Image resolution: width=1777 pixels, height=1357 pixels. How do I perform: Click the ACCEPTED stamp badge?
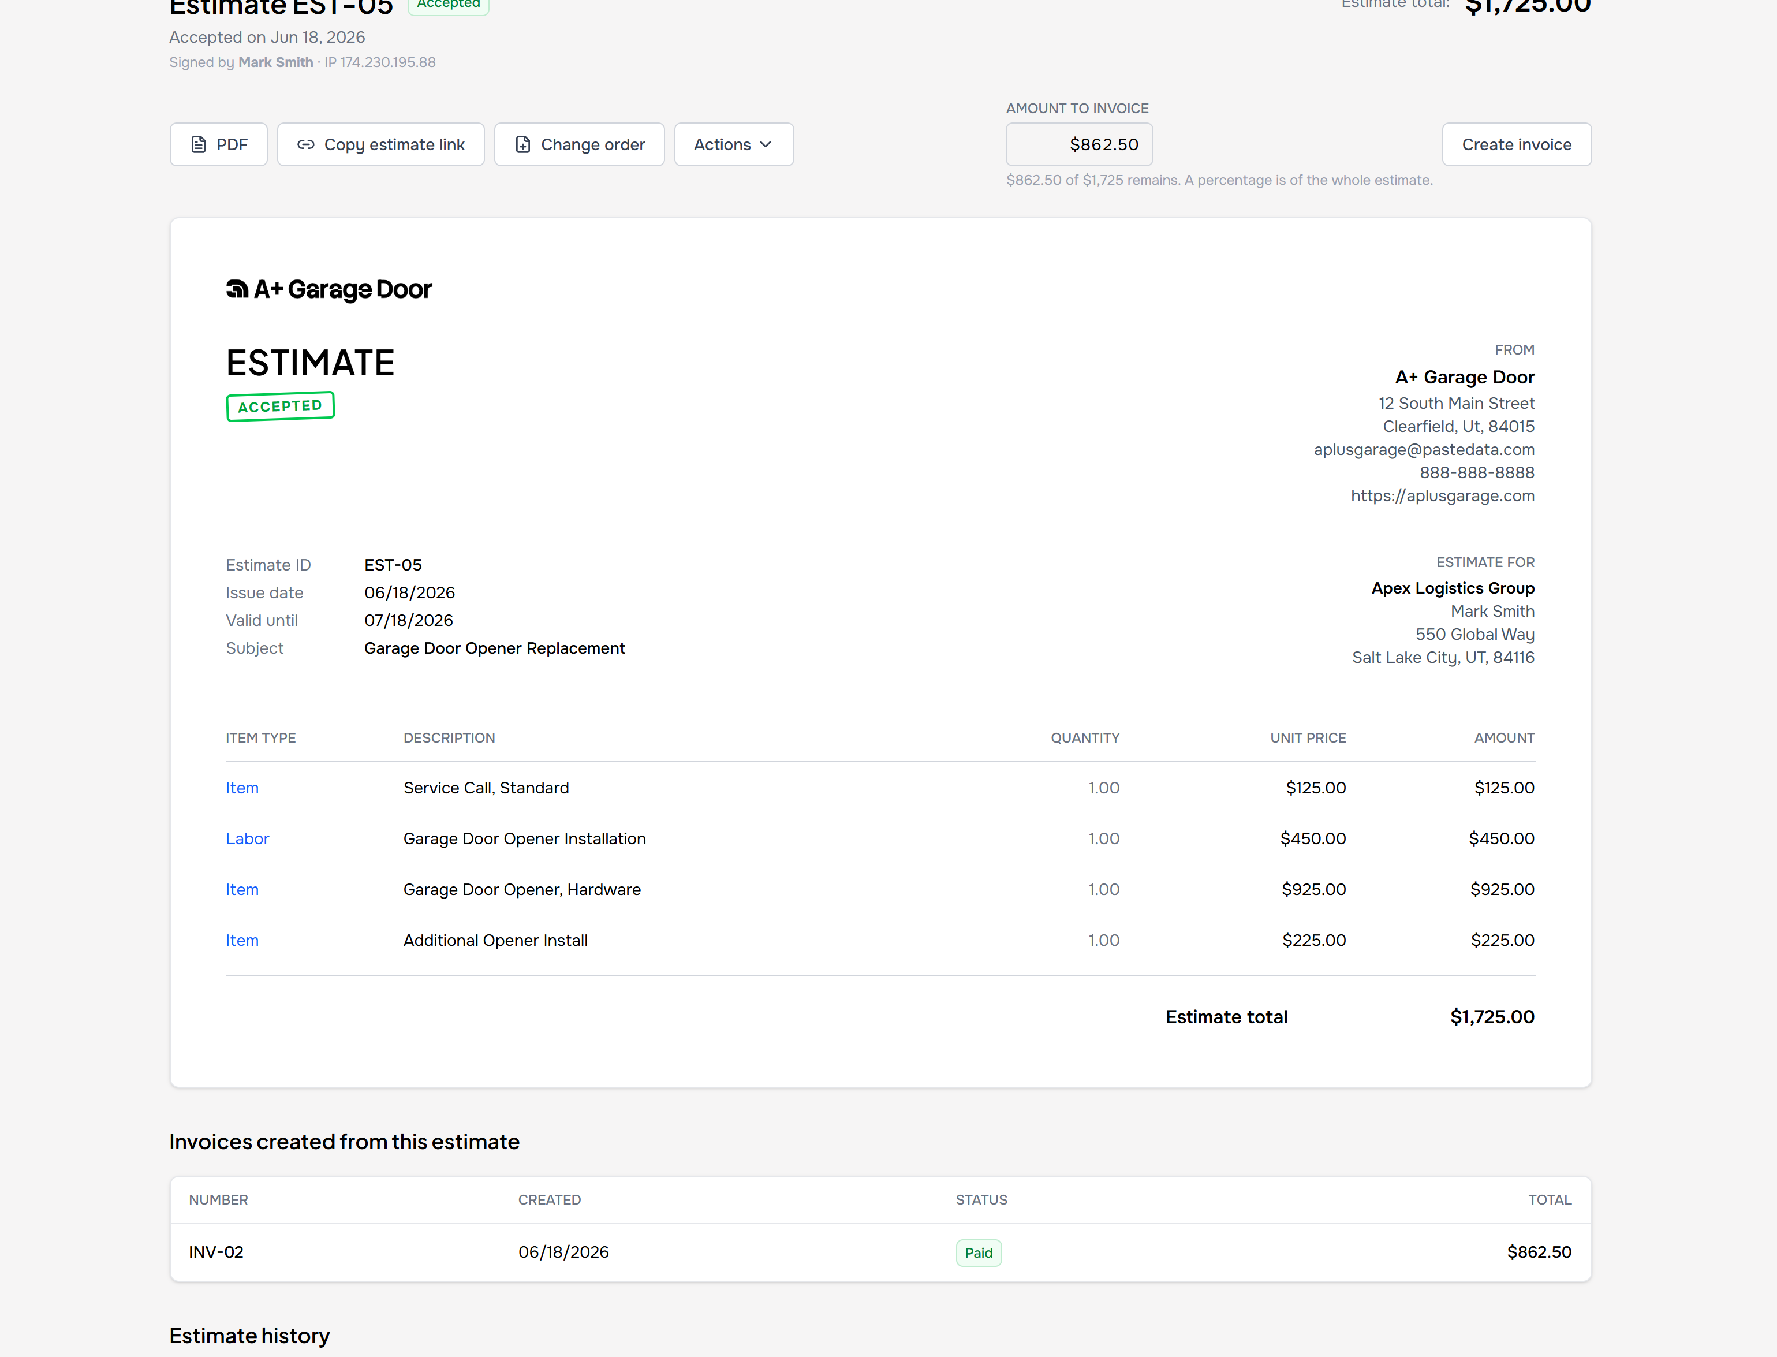click(280, 407)
